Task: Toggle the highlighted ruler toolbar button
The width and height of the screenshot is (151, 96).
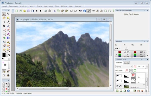Action: [x=89, y=11]
